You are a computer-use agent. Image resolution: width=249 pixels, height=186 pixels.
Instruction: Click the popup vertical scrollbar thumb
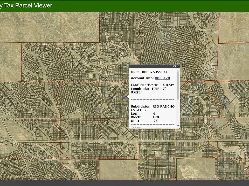pyautogui.click(x=178, y=86)
